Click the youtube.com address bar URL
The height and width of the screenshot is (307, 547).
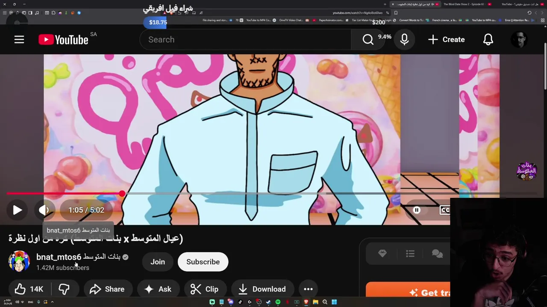coord(357,13)
